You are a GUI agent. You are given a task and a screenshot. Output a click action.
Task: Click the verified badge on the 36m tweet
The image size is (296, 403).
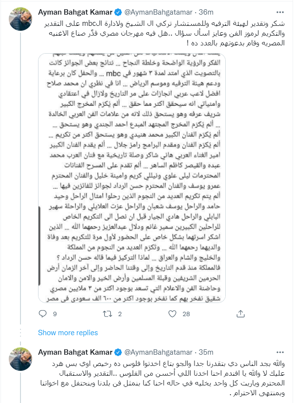click(x=119, y=9)
